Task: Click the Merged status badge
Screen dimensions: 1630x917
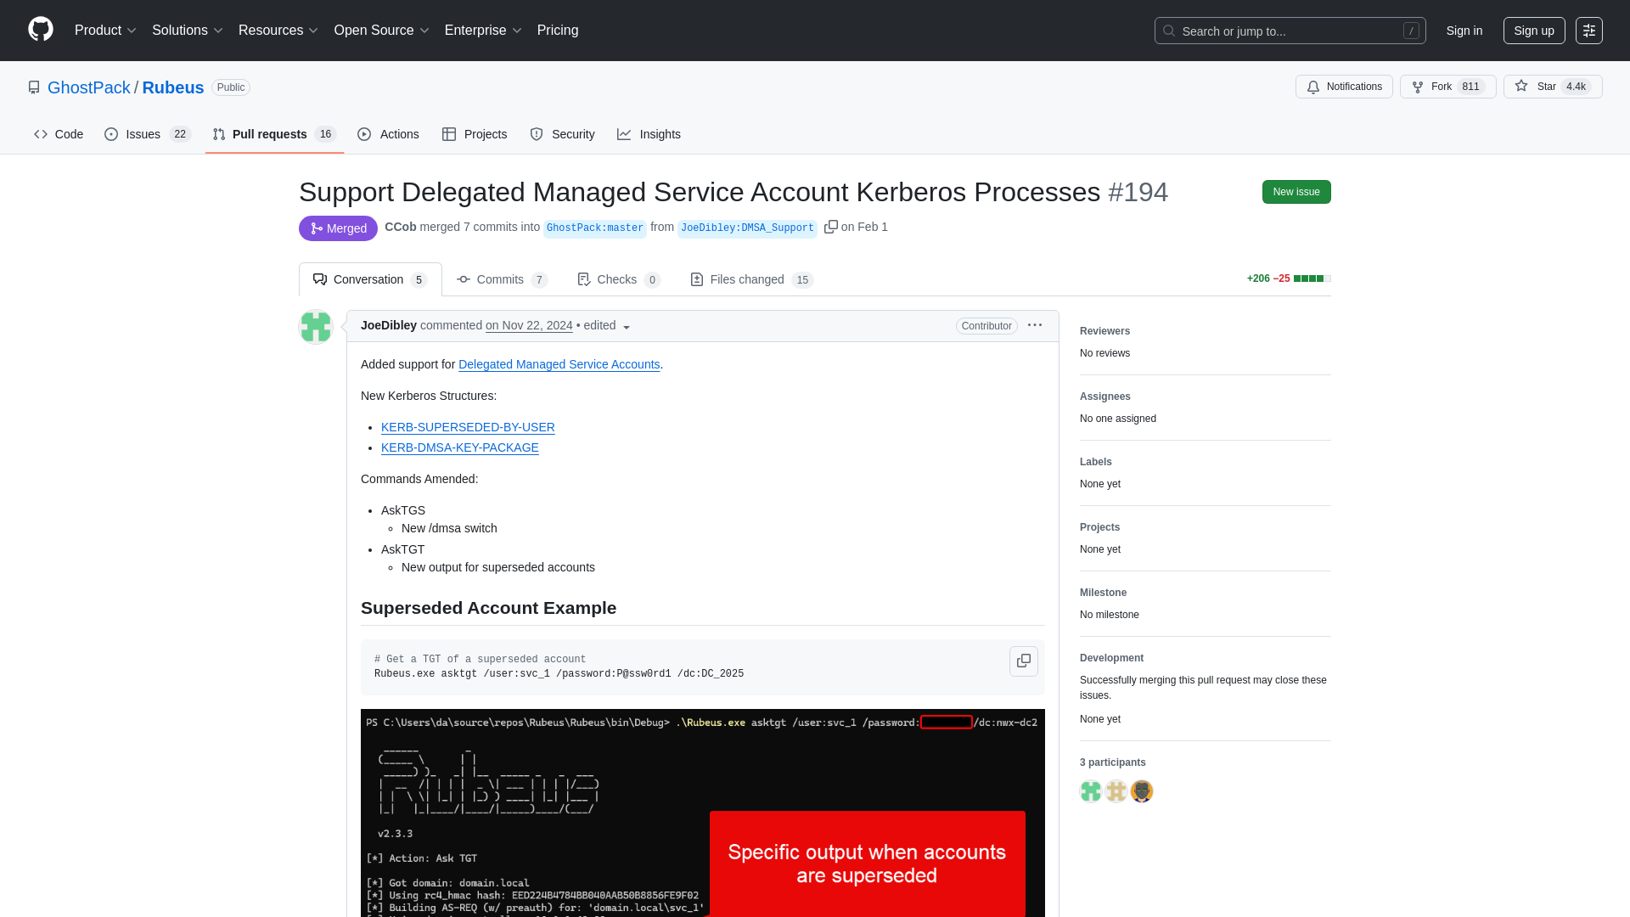Action: click(x=338, y=228)
